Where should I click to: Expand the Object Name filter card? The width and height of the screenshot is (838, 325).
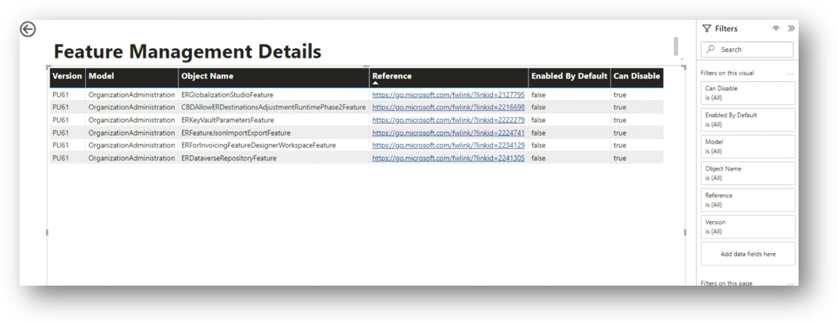click(x=748, y=173)
